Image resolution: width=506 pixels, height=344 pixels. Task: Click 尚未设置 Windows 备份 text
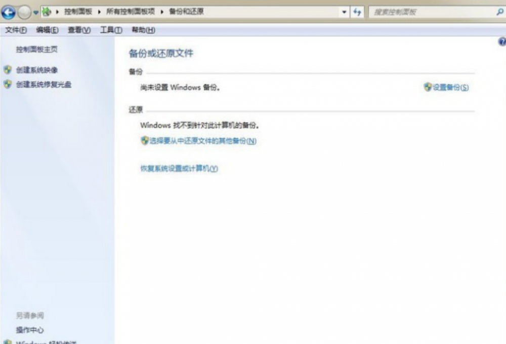pos(180,87)
